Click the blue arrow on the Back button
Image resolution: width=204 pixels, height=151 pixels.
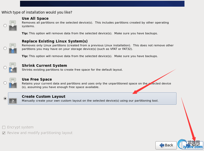(x=162, y=145)
